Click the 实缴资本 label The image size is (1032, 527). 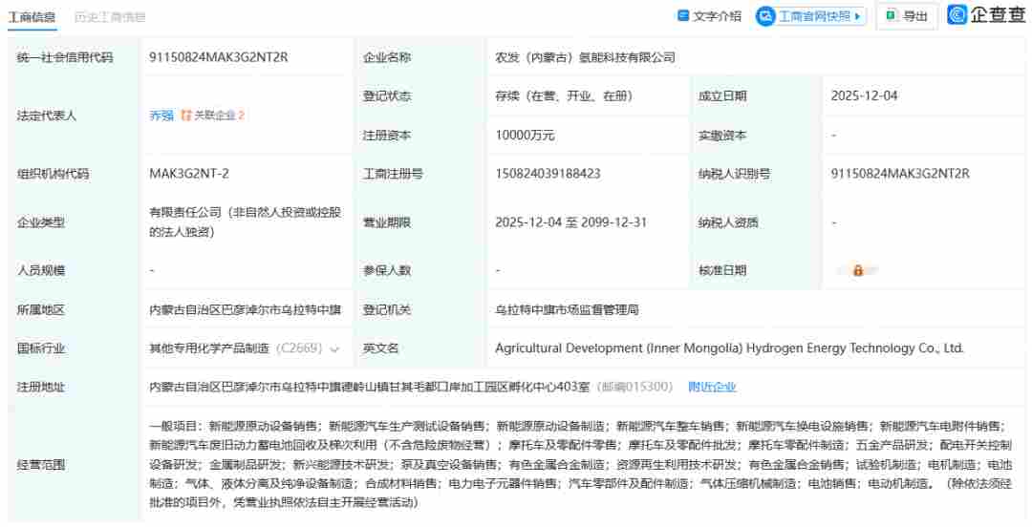(x=722, y=136)
